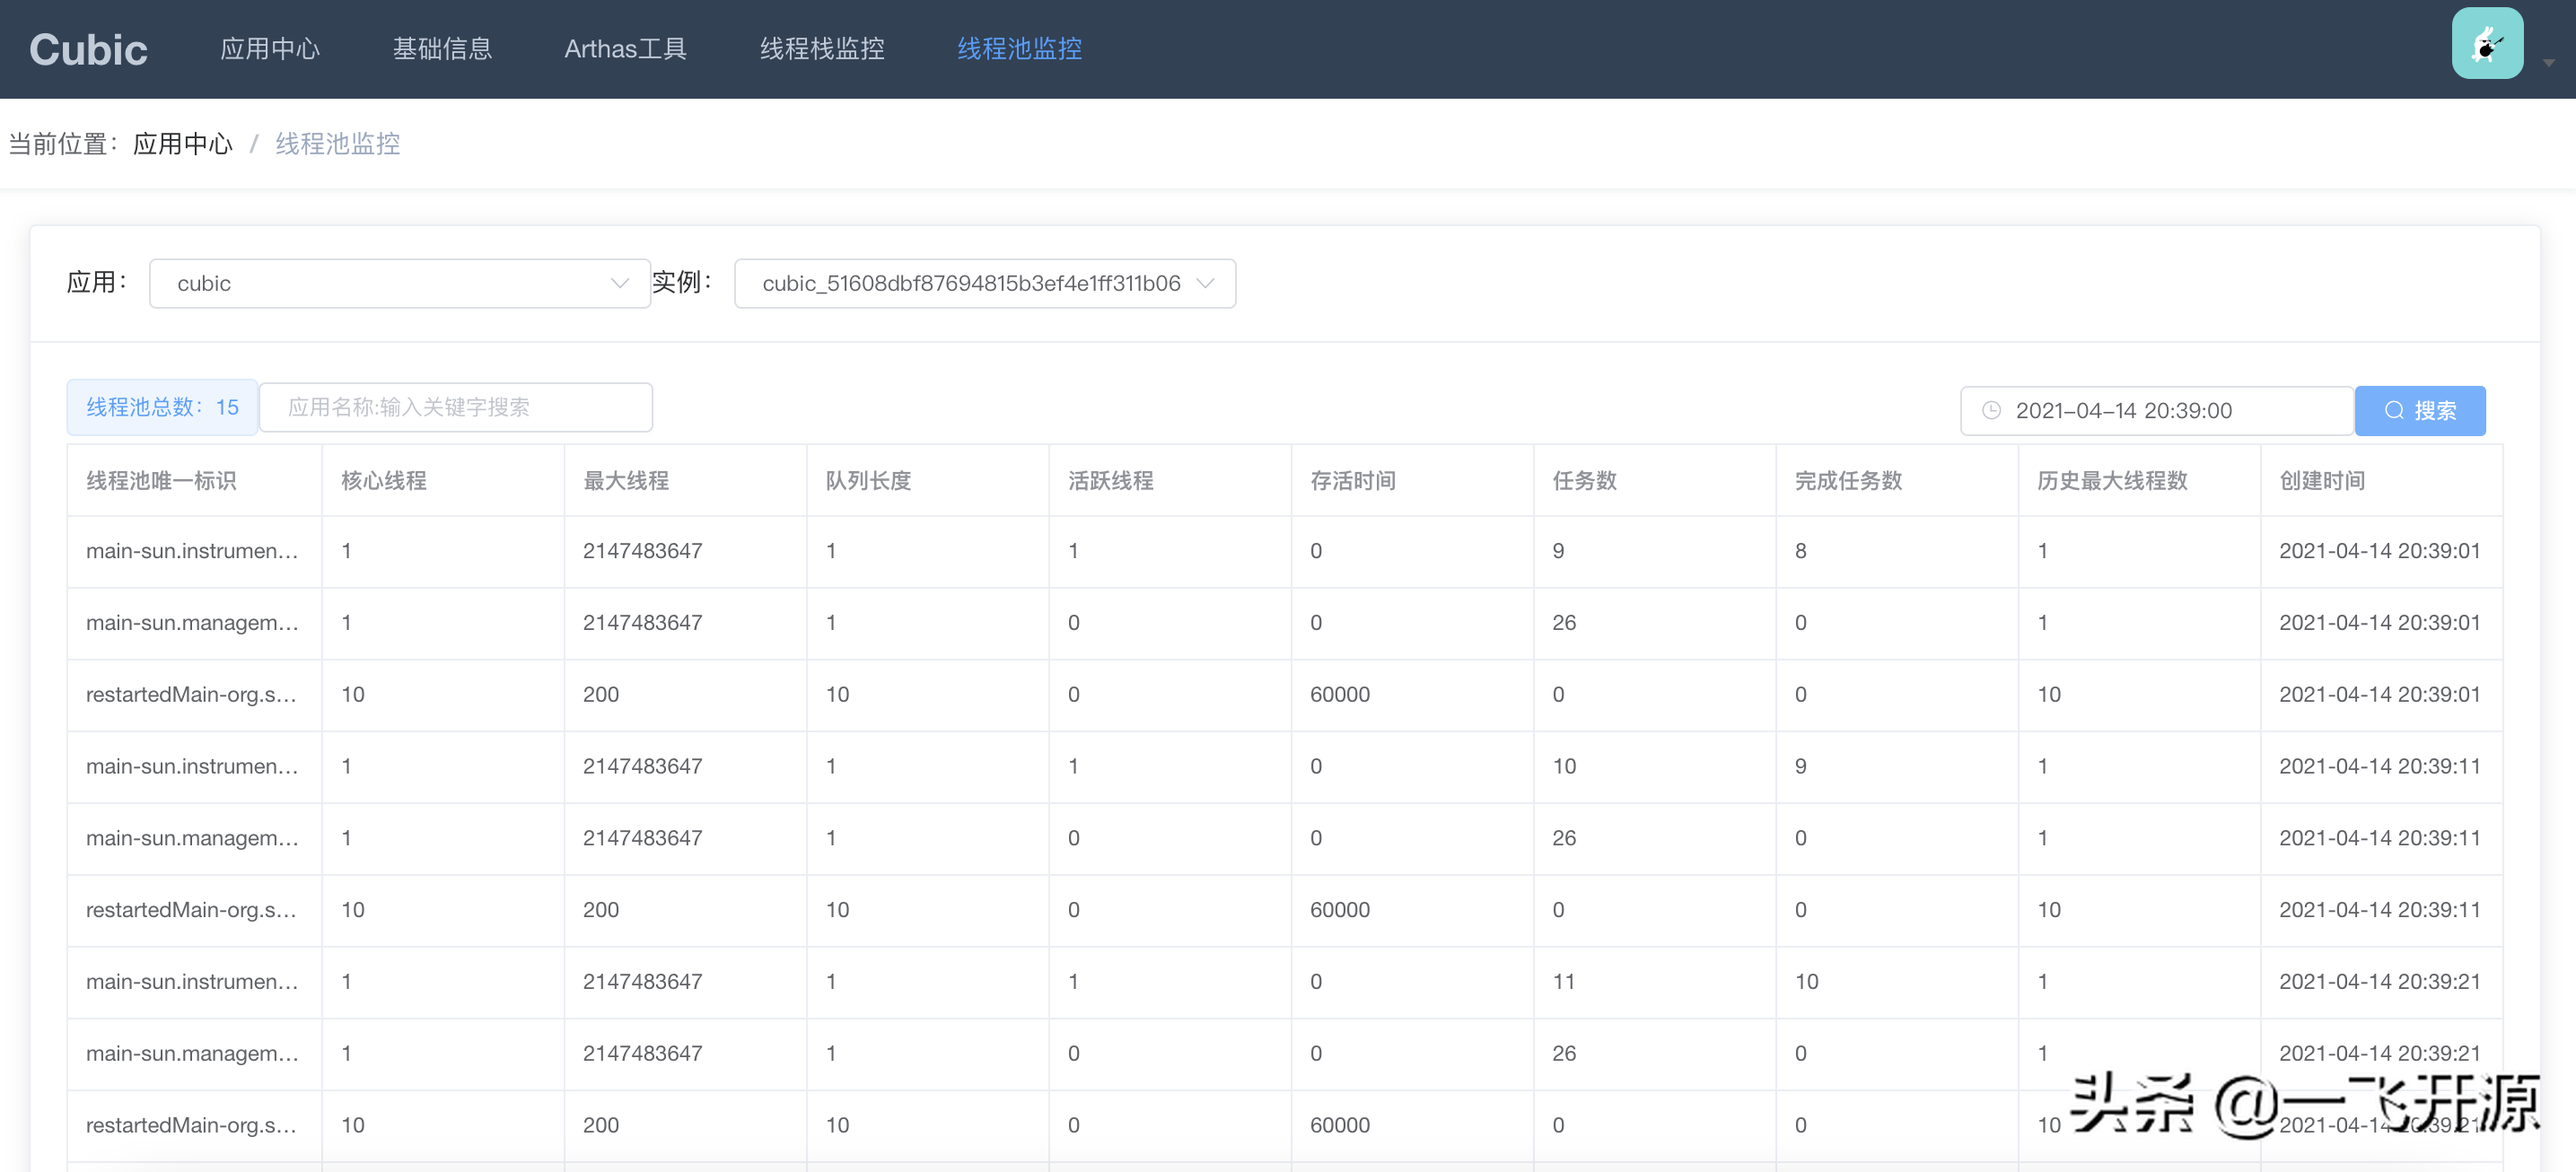The width and height of the screenshot is (2576, 1172).
Task: Click 线程池监控 in the breadcrumb
Action: point(338,144)
